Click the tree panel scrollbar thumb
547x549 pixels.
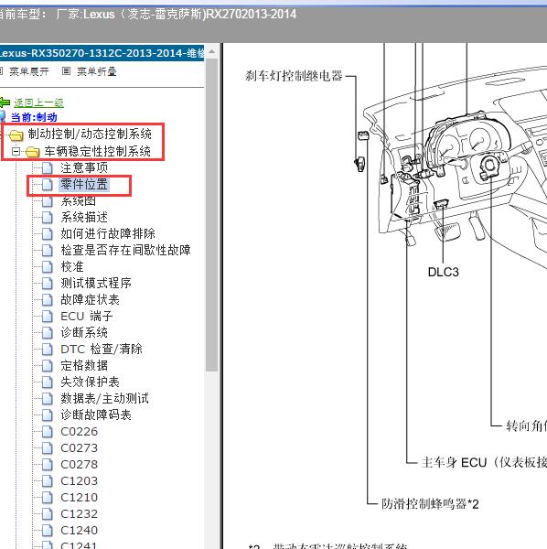click(211, 215)
